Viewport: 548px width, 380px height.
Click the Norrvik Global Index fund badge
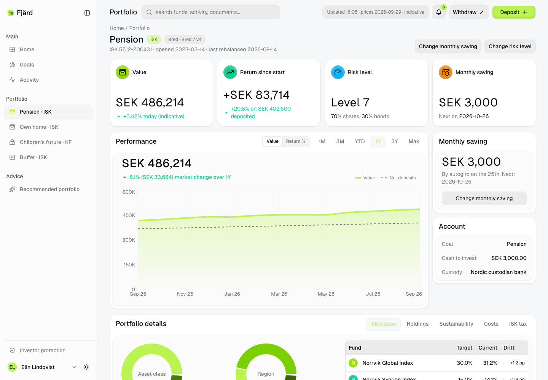pos(353,363)
